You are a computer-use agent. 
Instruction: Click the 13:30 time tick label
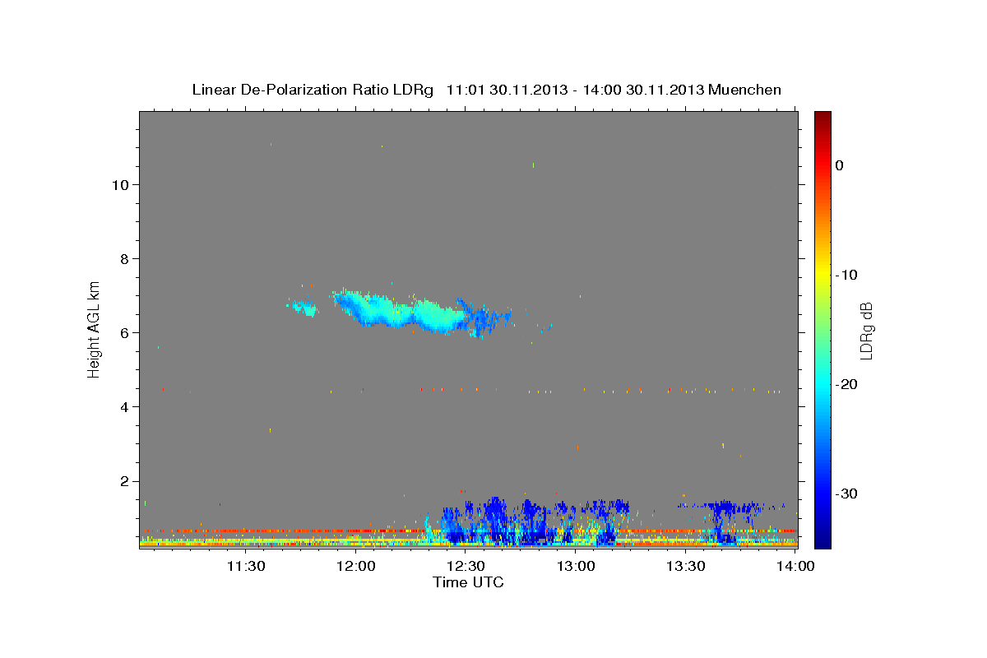pos(686,566)
